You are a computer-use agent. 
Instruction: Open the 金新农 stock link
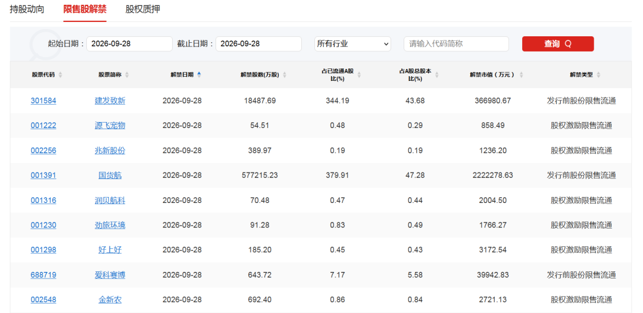(x=110, y=300)
